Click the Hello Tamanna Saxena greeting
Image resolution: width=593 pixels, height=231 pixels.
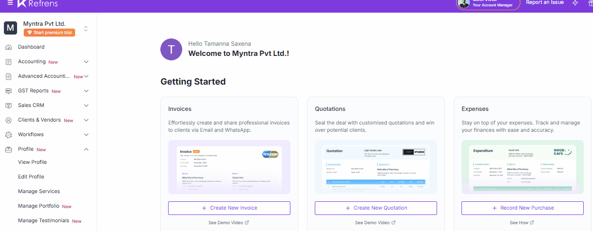point(220,44)
